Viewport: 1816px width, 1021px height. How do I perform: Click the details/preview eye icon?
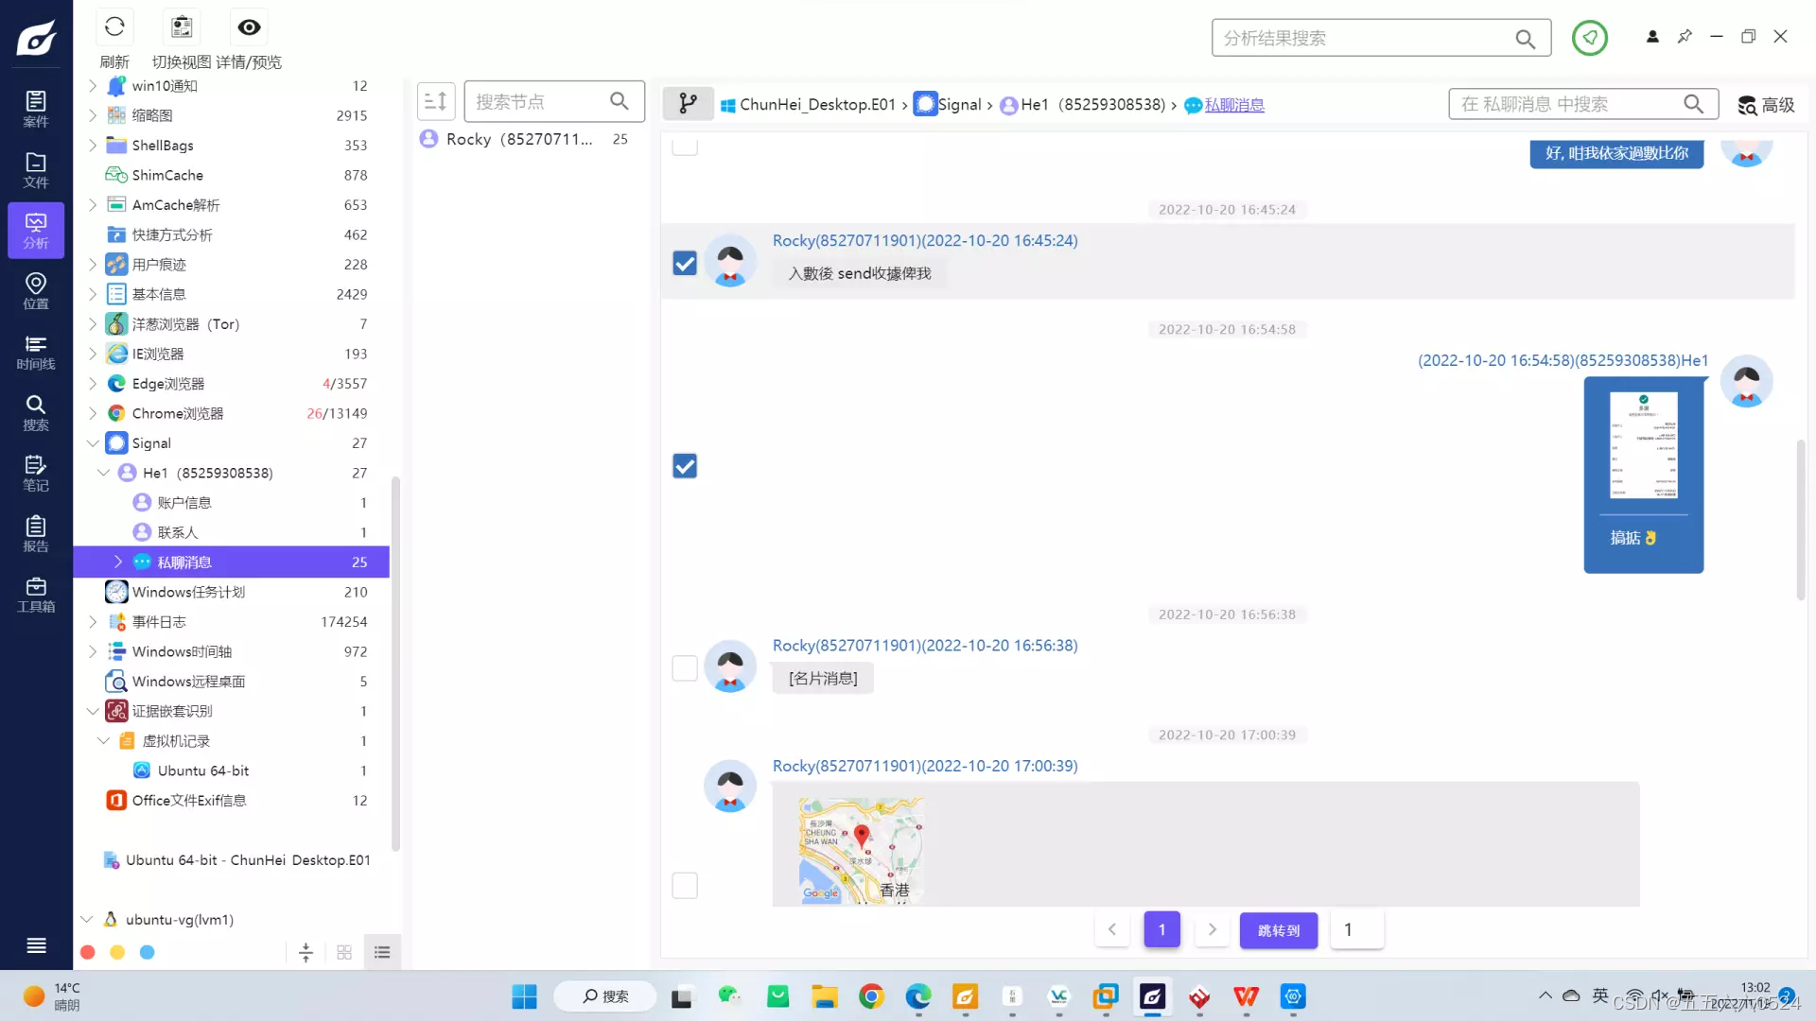tap(249, 27)
